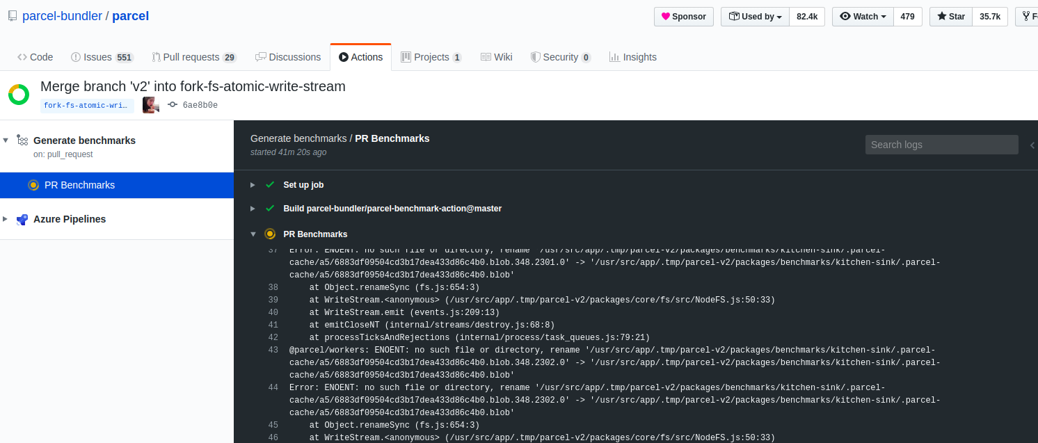
Task: Click the fork-fs-atomic-wri… branch label
Action: click(87, 106)
